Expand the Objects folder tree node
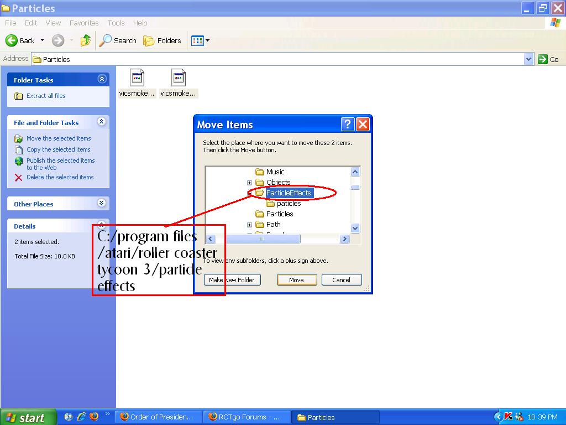 point(249,183)
